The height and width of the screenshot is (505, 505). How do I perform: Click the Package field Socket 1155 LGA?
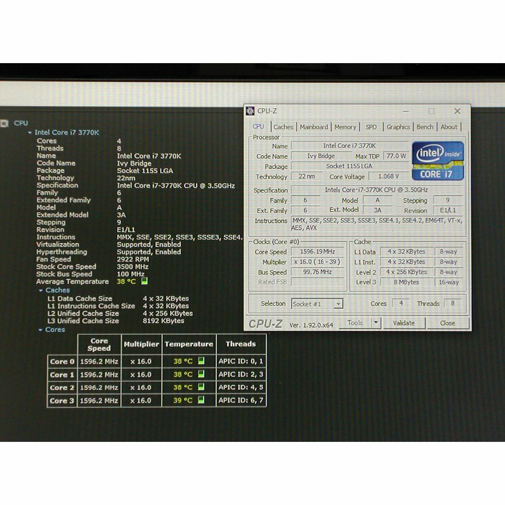(350, 166)
